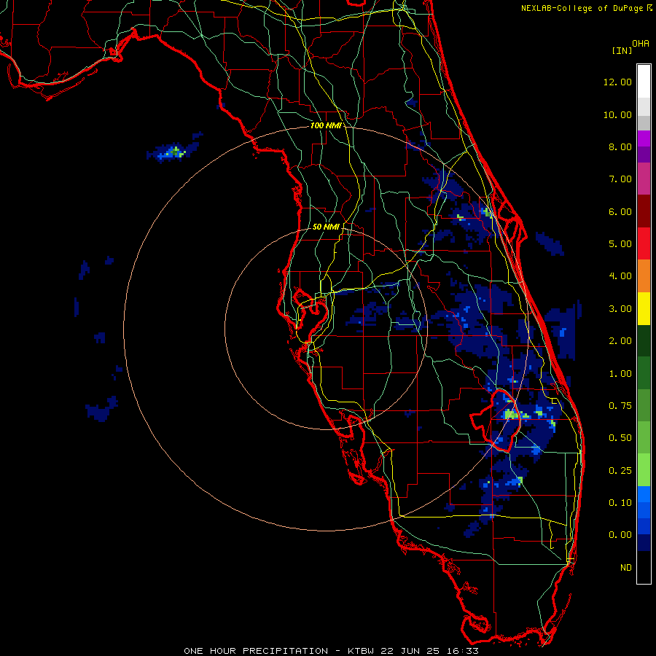Click the 50 NMI range ring label
Image resolution: width=656 pixels, height=656 pixels.
click(x=326, y=227)
